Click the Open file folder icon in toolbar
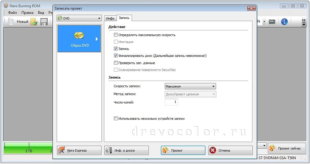310x164 pixels. [34, 22]
